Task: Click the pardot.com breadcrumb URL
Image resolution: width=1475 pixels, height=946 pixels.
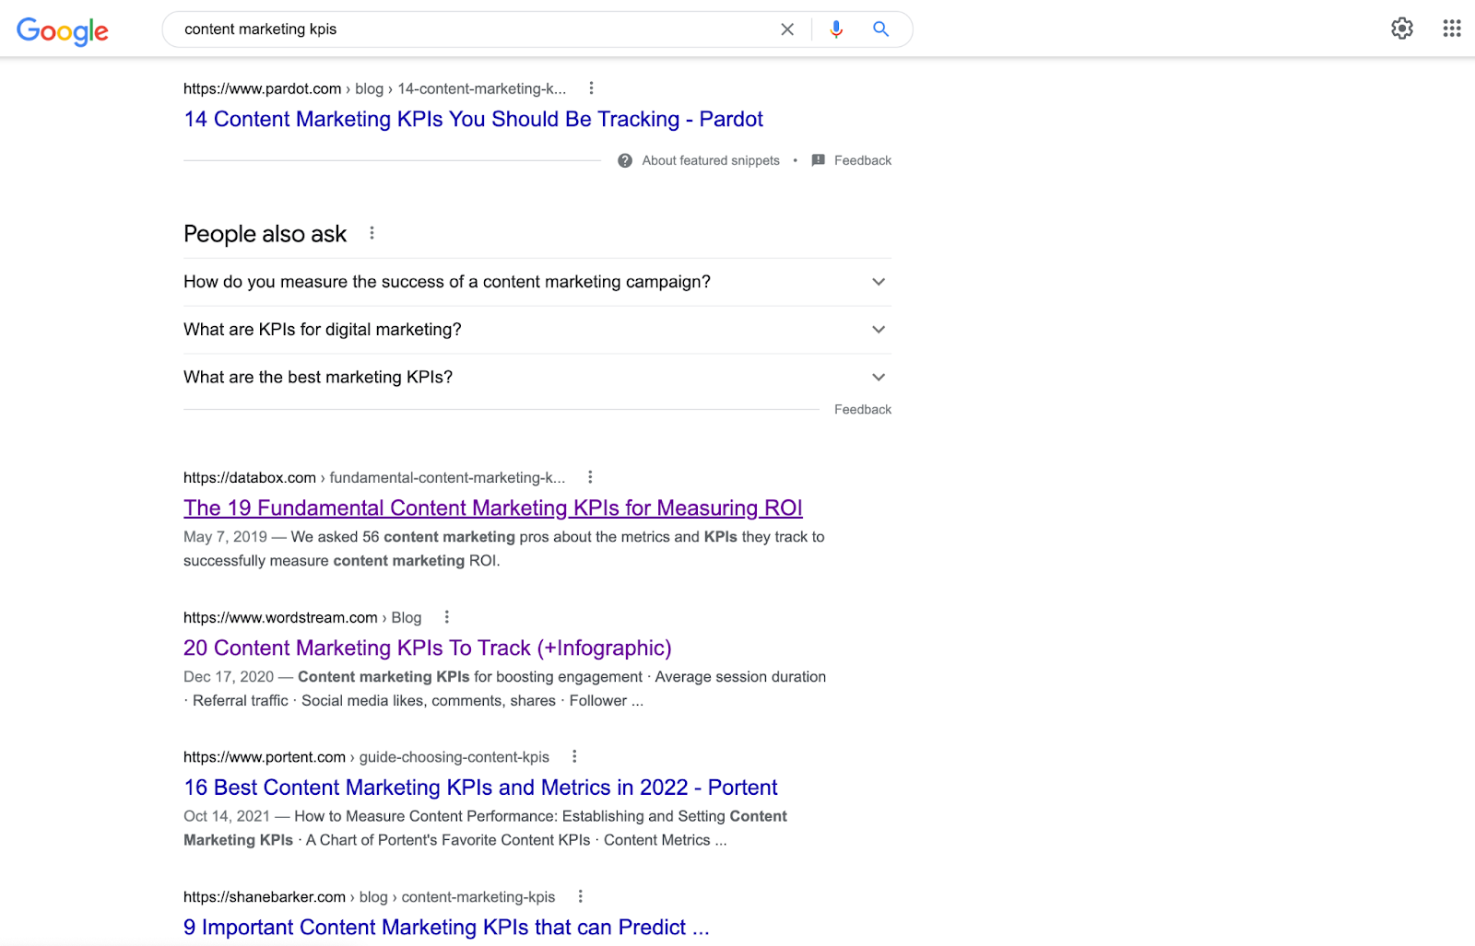Action: click(374, 88)
